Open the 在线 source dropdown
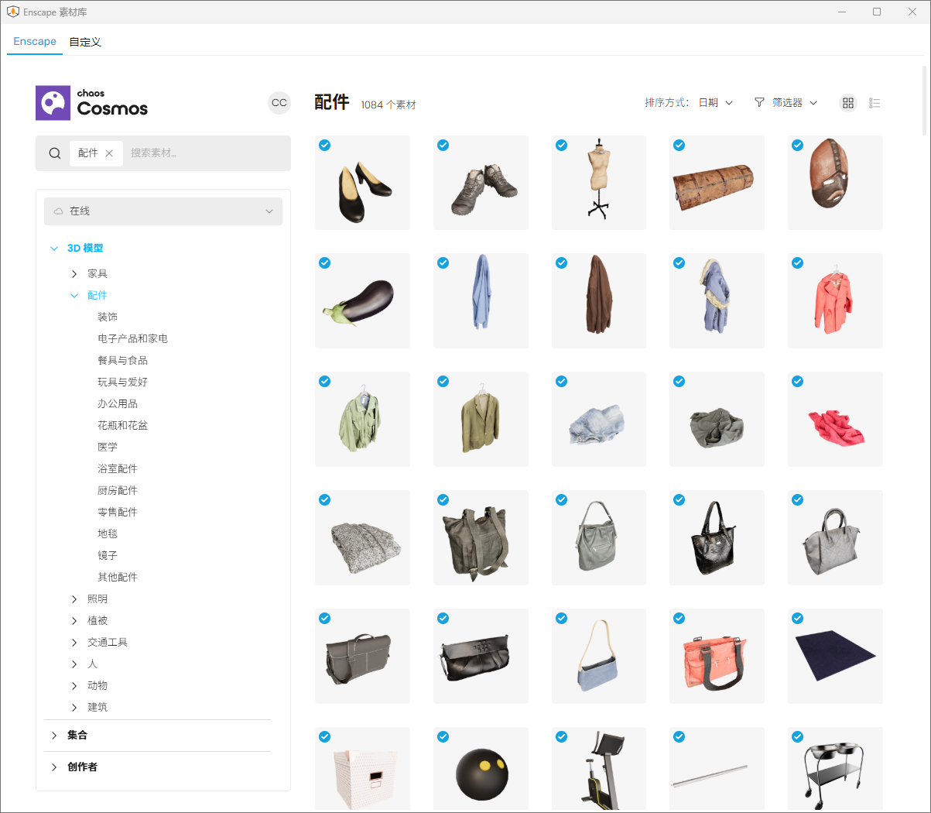The width and height of the screenshot is (931, 813). (163, 211)
